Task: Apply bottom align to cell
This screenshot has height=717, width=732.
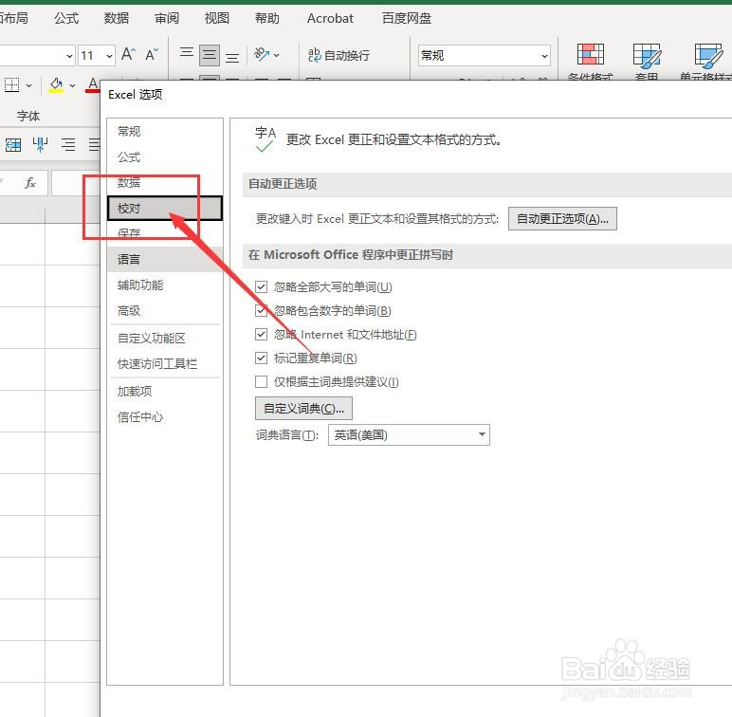Action: tap(232, 58)
